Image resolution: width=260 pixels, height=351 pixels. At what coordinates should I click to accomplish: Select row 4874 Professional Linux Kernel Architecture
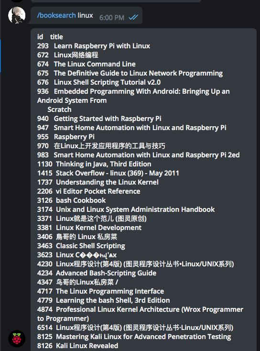pos(141,314)
